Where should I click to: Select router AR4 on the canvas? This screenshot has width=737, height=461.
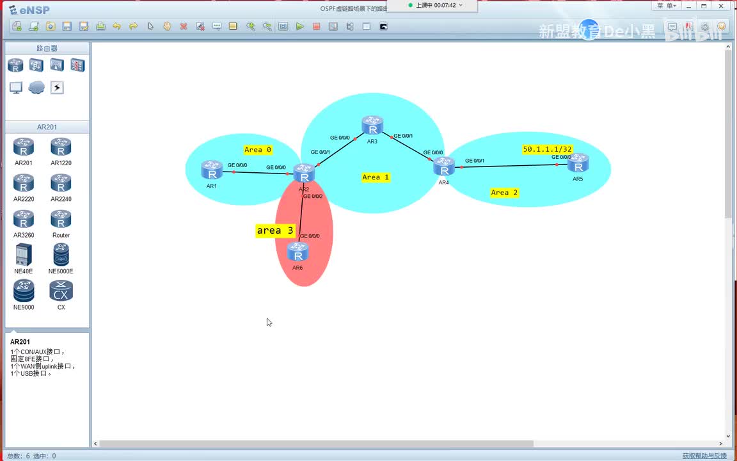444,166
